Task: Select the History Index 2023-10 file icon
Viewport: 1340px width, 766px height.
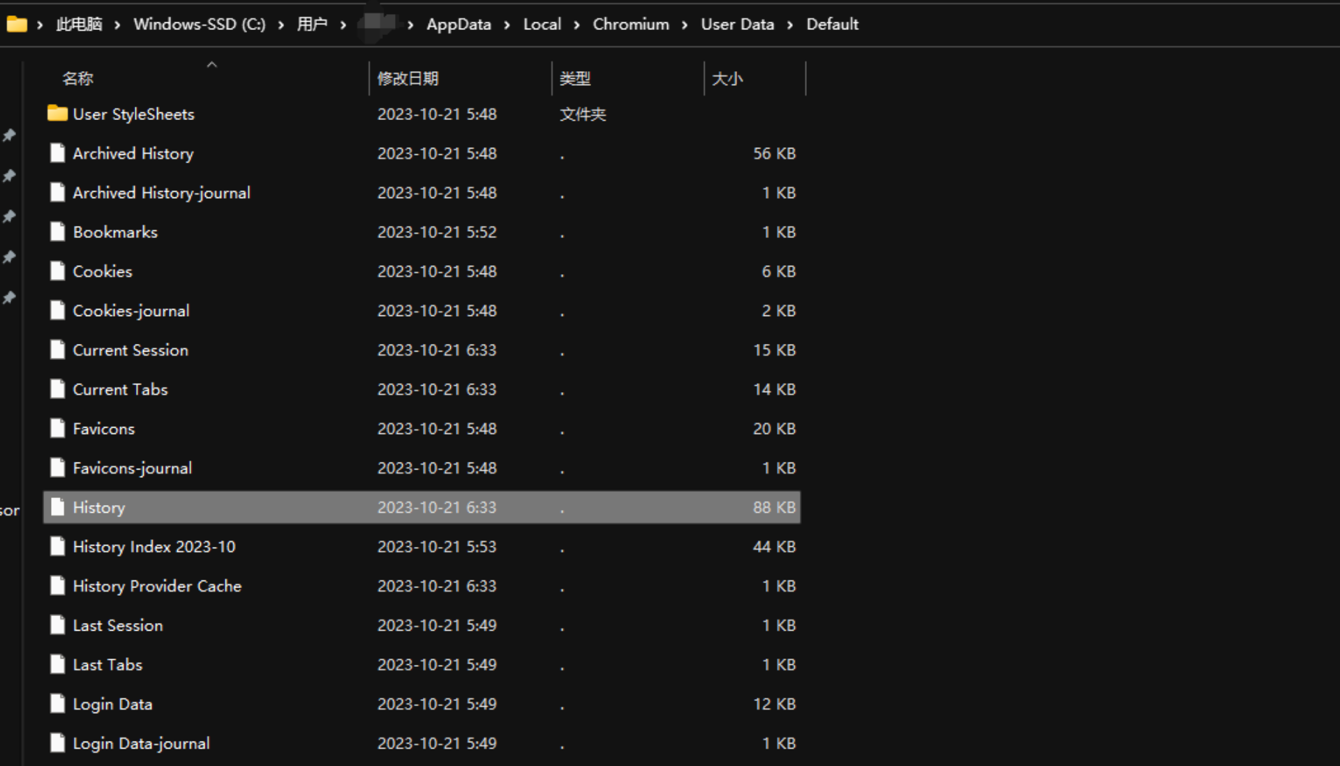Action: [58, 547]
